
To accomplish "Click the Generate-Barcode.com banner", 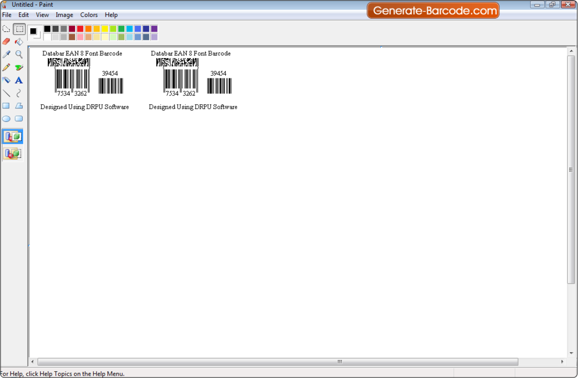I will (x=433, y=10).
